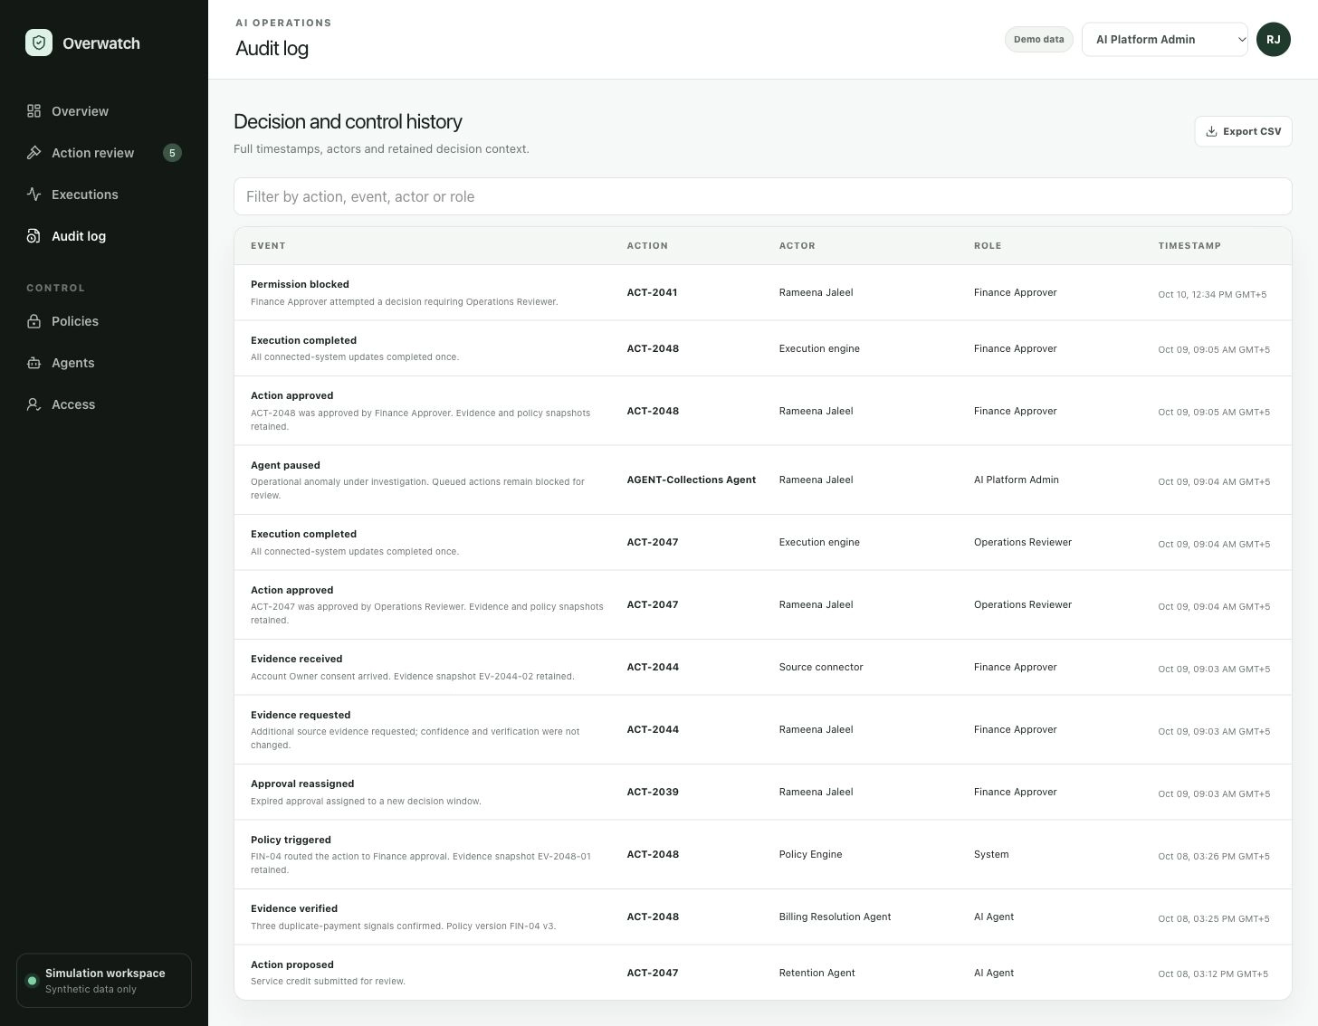This screenshot has width=1318, height=1026.
Task: Click the Oct 10, 12:34 PM timestamp
Action: pyautogui.click(x=1212, y=294)
